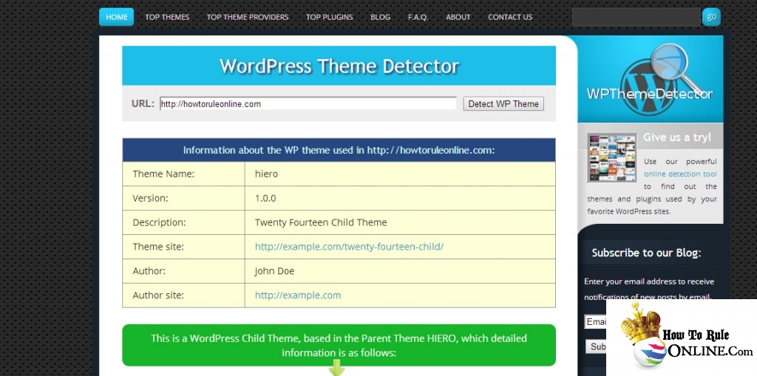This screenshot has height=376, width=757.
Task: Click 'Twenty Fourteen Child Theme' description text
Action: pyautogui.click(x=321, y=222)
